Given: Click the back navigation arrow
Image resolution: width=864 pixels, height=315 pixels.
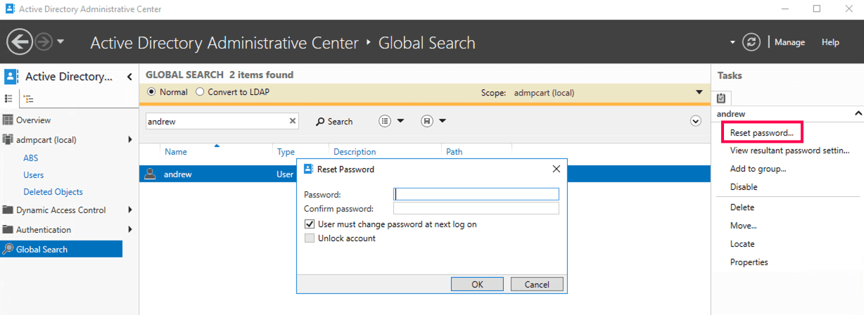Looking at the screenshot, I should point(20,41).
